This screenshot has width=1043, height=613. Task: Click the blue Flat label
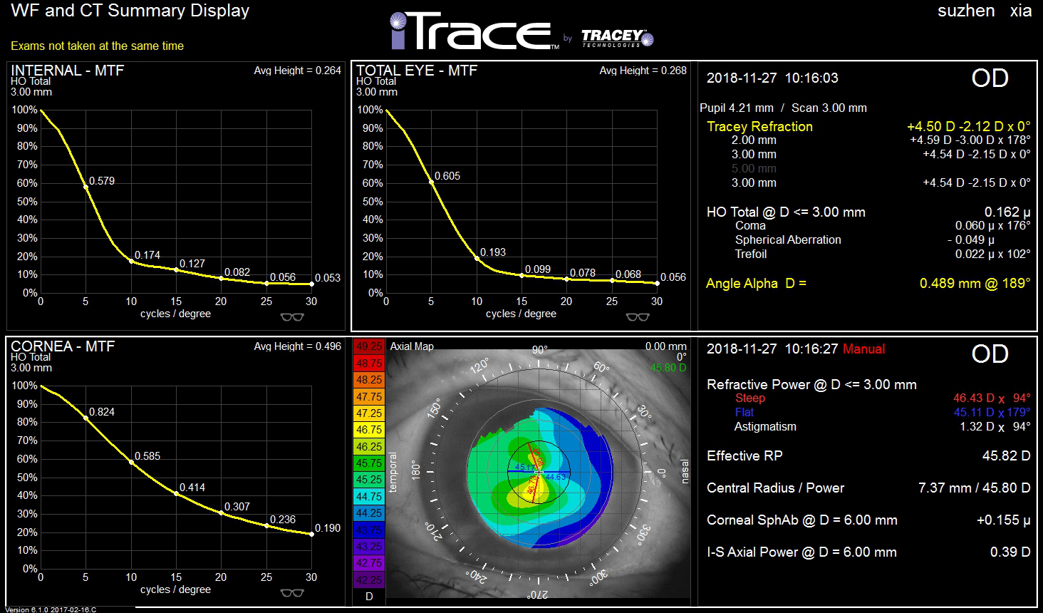coord(744,412)
